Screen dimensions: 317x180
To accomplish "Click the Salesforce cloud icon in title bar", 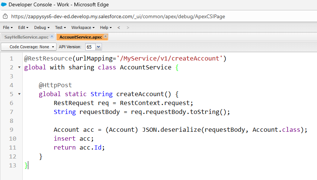I will 4,5.
